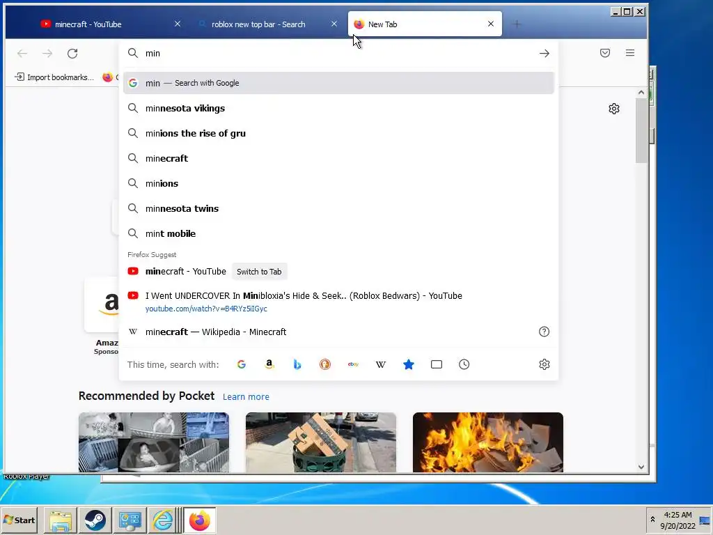Click in the address bar text field
Viewport: 713px width, 535px height.
(339, 53)
